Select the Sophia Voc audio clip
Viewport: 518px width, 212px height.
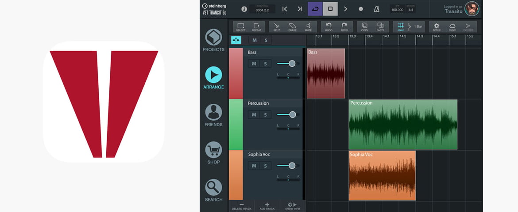tap(382, 175)
